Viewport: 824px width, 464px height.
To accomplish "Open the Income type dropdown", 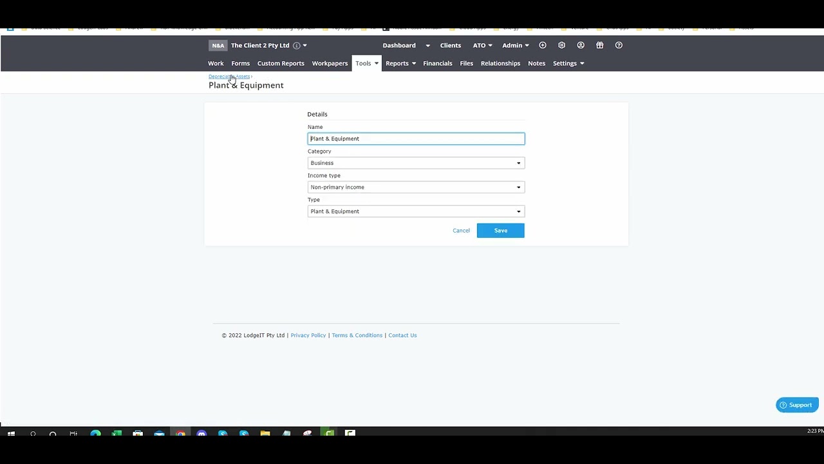I will tap(416, 187).
